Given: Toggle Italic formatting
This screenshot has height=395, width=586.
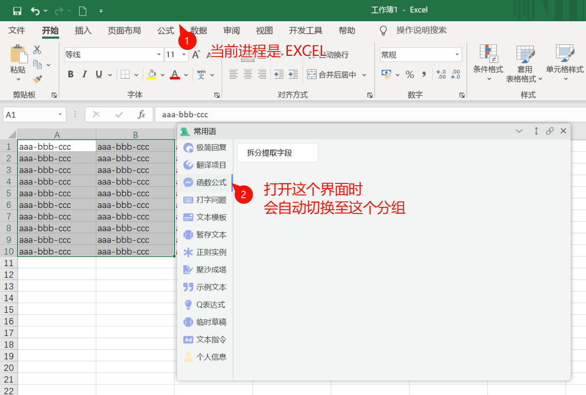Looking at the screenshot, I should [85, 74].
